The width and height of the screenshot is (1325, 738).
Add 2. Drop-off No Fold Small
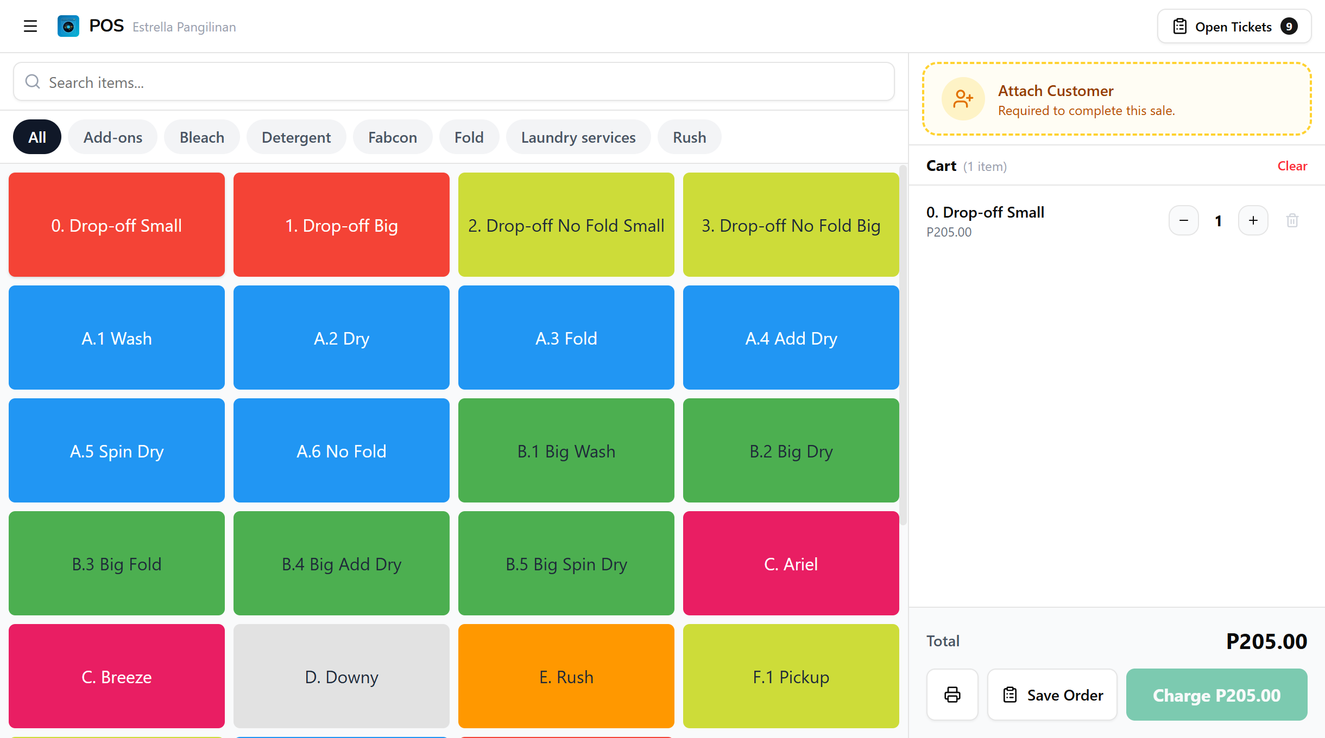[566, 225]
